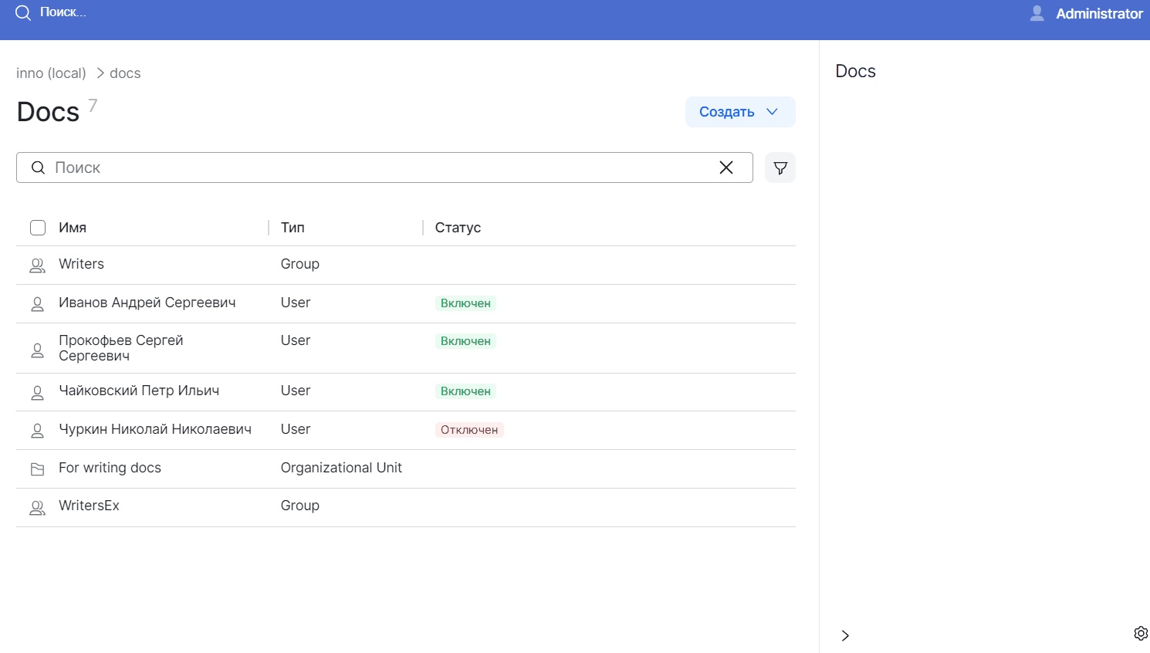Click the docs breadcrumb link
Viewport: 1150px width, 653px height.
click(x=125, y=73)
